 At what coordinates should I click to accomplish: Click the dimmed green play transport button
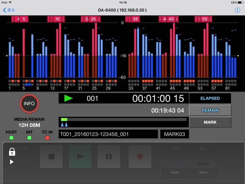point(80,156)
